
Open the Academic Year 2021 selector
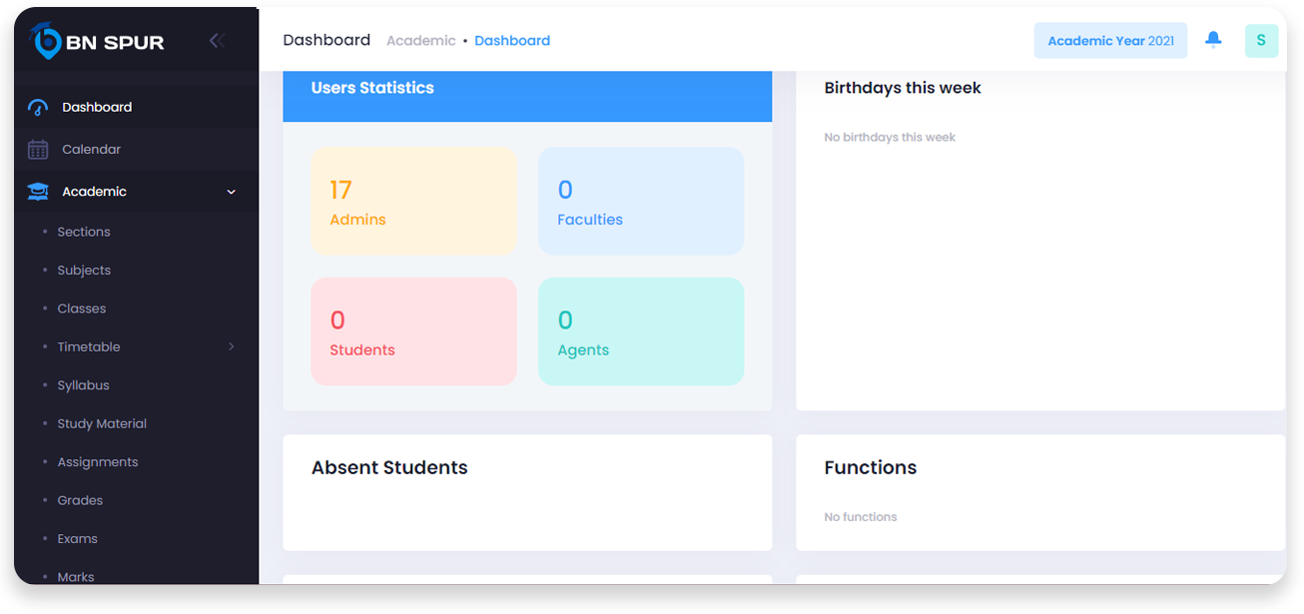pyautogui.click(x=1110, y=41)
